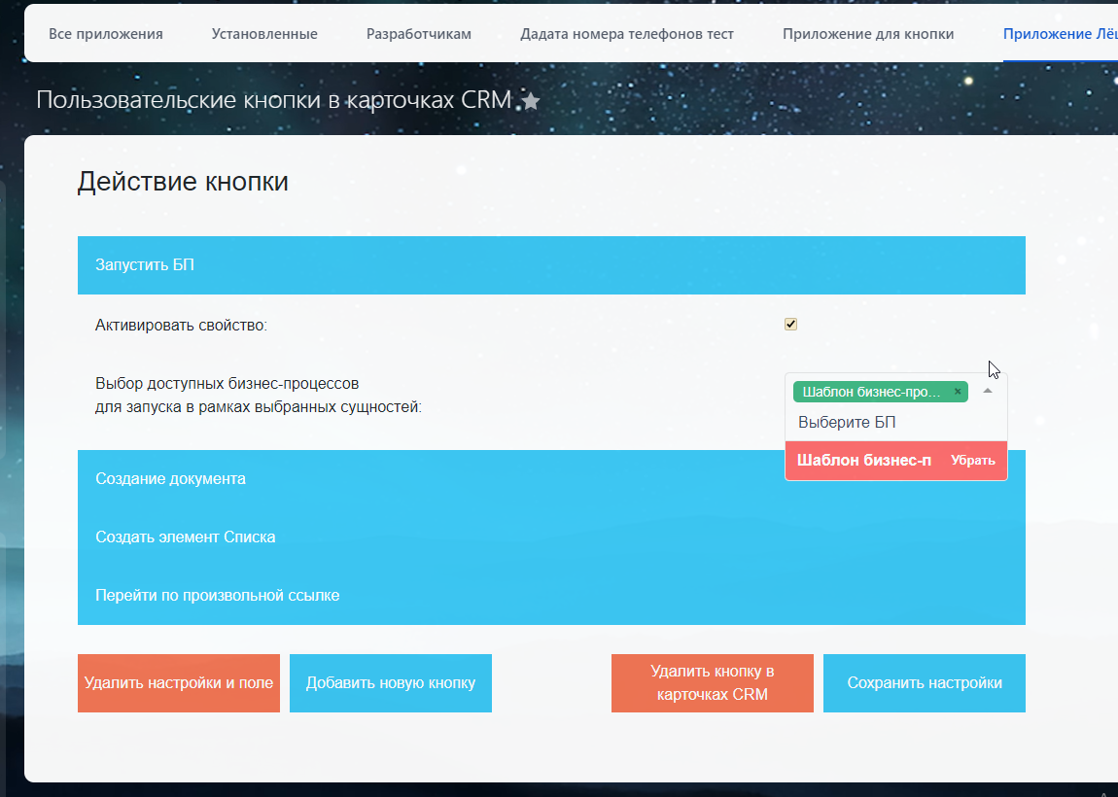Screen dimensions: 1118x797
Task: Click 'Убрать' on the highlighted dropdown option
Action: tap(972, 461)
